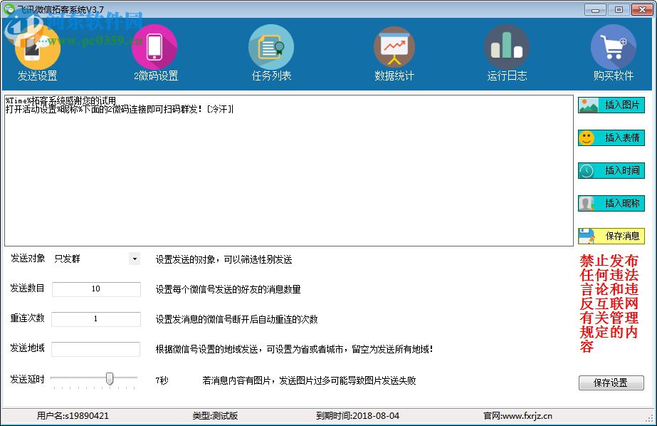Click the 设置发送的对象，可以筛选性别发送 hint text

coord(224,259)
